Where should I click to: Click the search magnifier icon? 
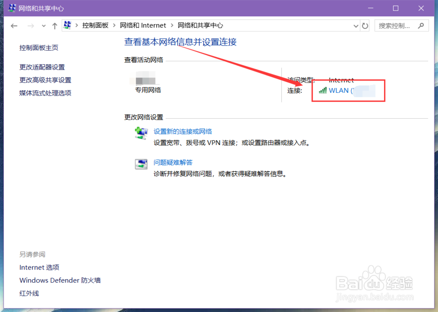[421, 26]
